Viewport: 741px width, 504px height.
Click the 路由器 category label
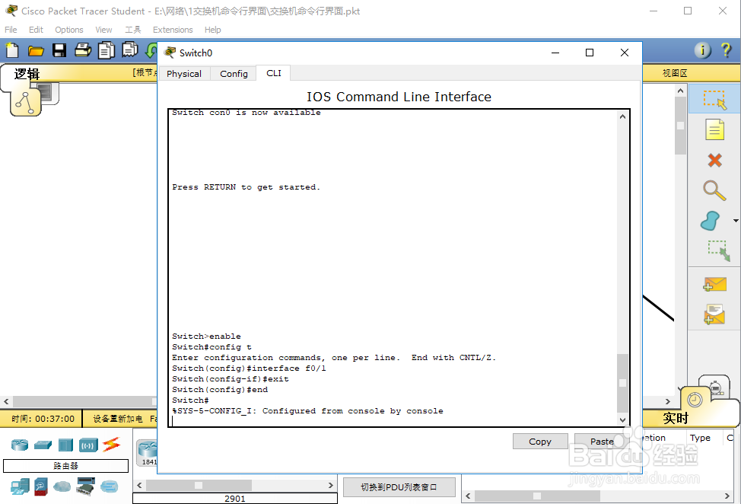65,466
